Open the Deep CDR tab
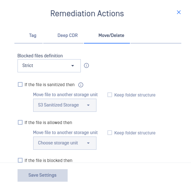This screenshot has width=191, height=187. tap(68, 35)
